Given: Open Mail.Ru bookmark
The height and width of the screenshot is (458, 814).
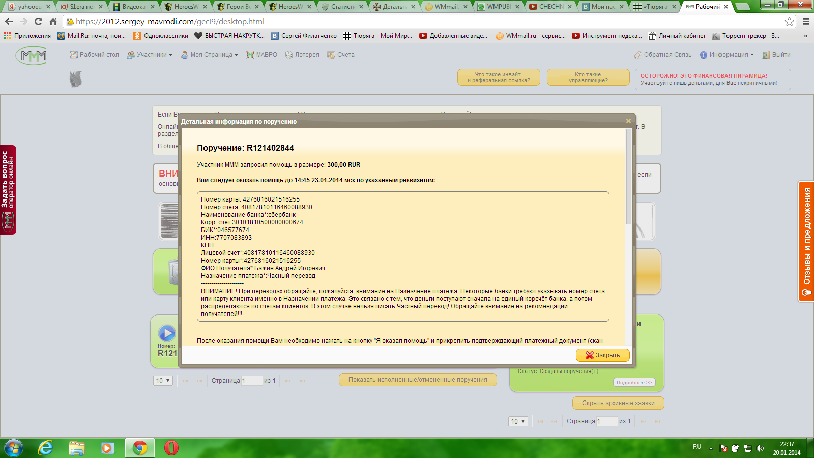Looking at the screenshot, I should click(x=92, y=36).
